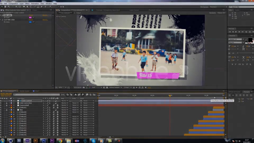Hide the Color correction layer
The width and height of the screenshot is (254, 143).
pos(1,103)
